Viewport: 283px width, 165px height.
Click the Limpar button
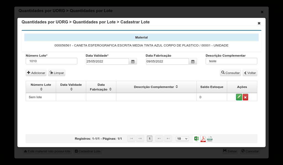pyautogui.click(x=57, y=73)
